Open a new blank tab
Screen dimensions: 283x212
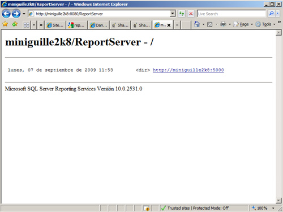pyautogui.click(x=186, y=25)
